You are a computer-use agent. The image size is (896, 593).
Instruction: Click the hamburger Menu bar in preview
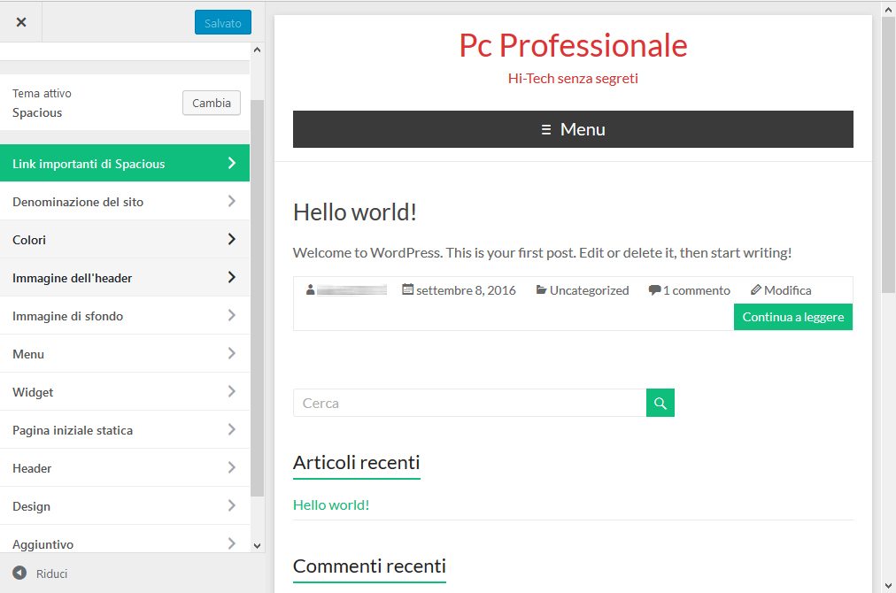573,129
